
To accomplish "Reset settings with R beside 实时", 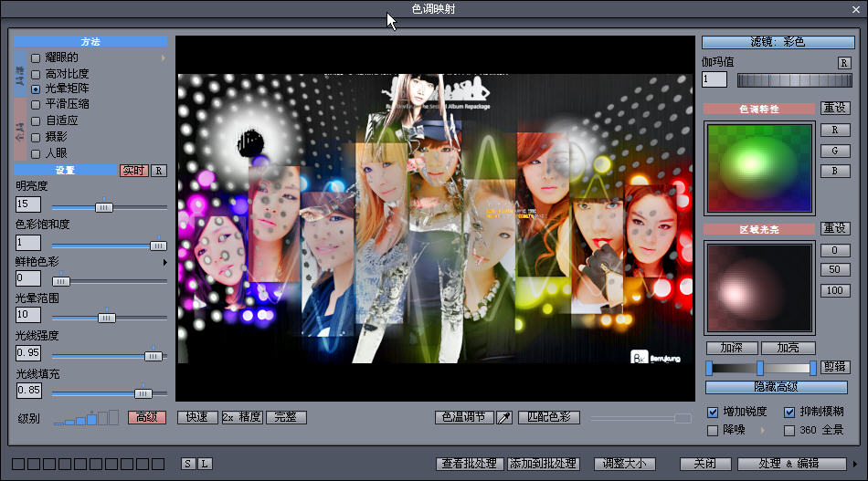I will coord(159,171).
